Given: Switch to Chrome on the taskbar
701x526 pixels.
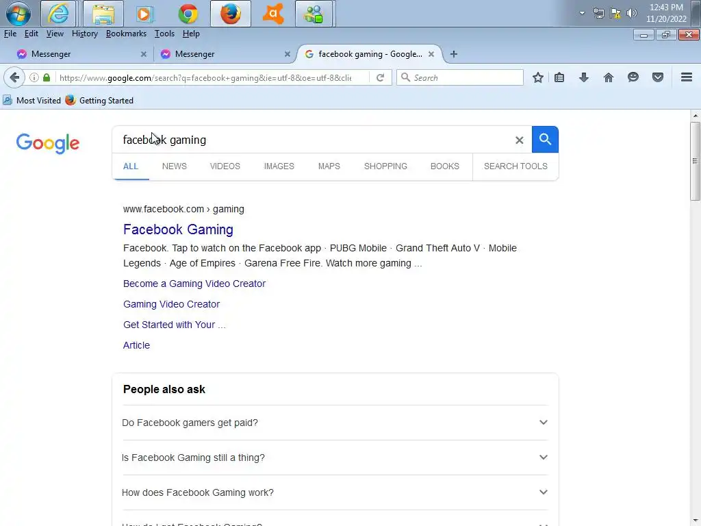Looking at the screenshot, I should pos(188,14).
